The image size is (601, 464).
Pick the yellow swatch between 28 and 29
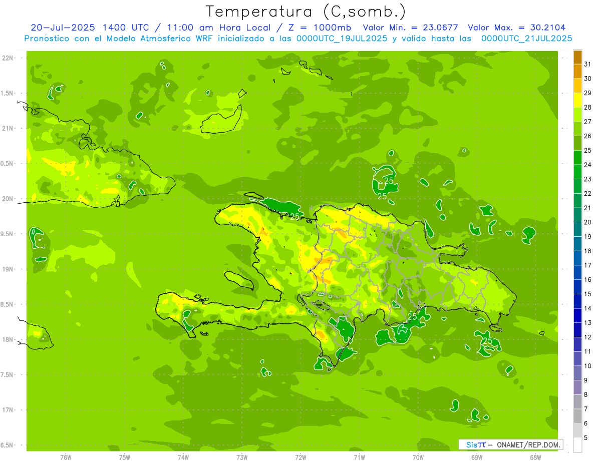[x=577, y=100]
